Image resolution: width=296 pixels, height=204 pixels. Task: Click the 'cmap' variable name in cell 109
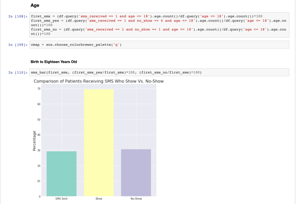click(x=35, y=45)
